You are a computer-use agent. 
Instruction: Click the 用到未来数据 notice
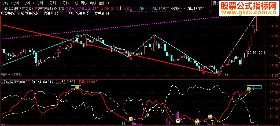11,74
